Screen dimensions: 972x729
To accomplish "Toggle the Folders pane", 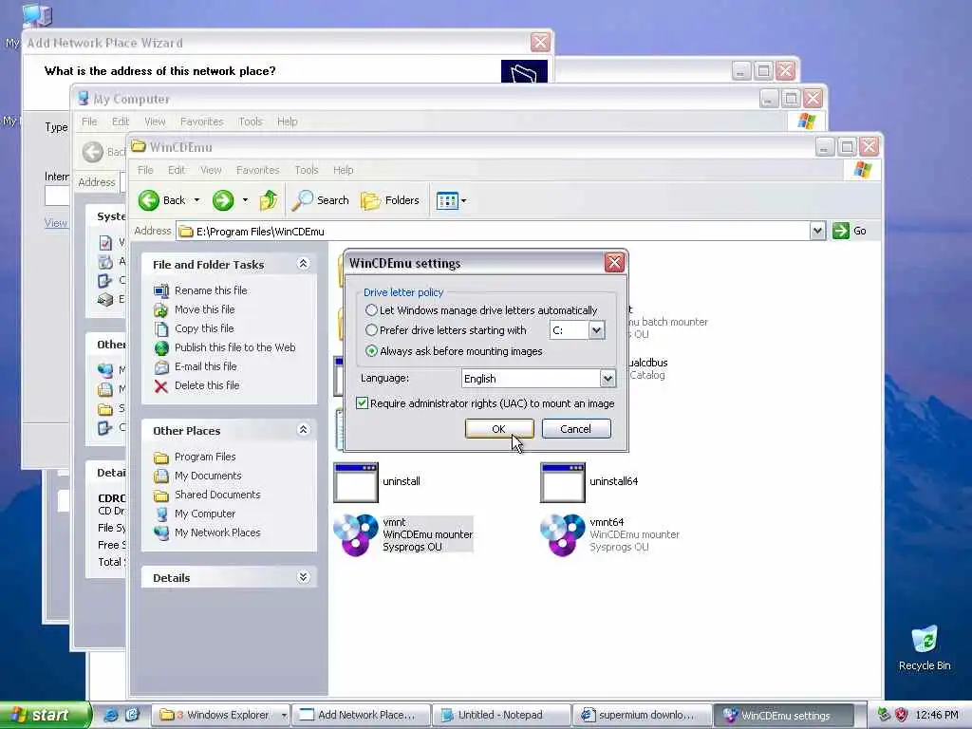I will coord(390,200).
